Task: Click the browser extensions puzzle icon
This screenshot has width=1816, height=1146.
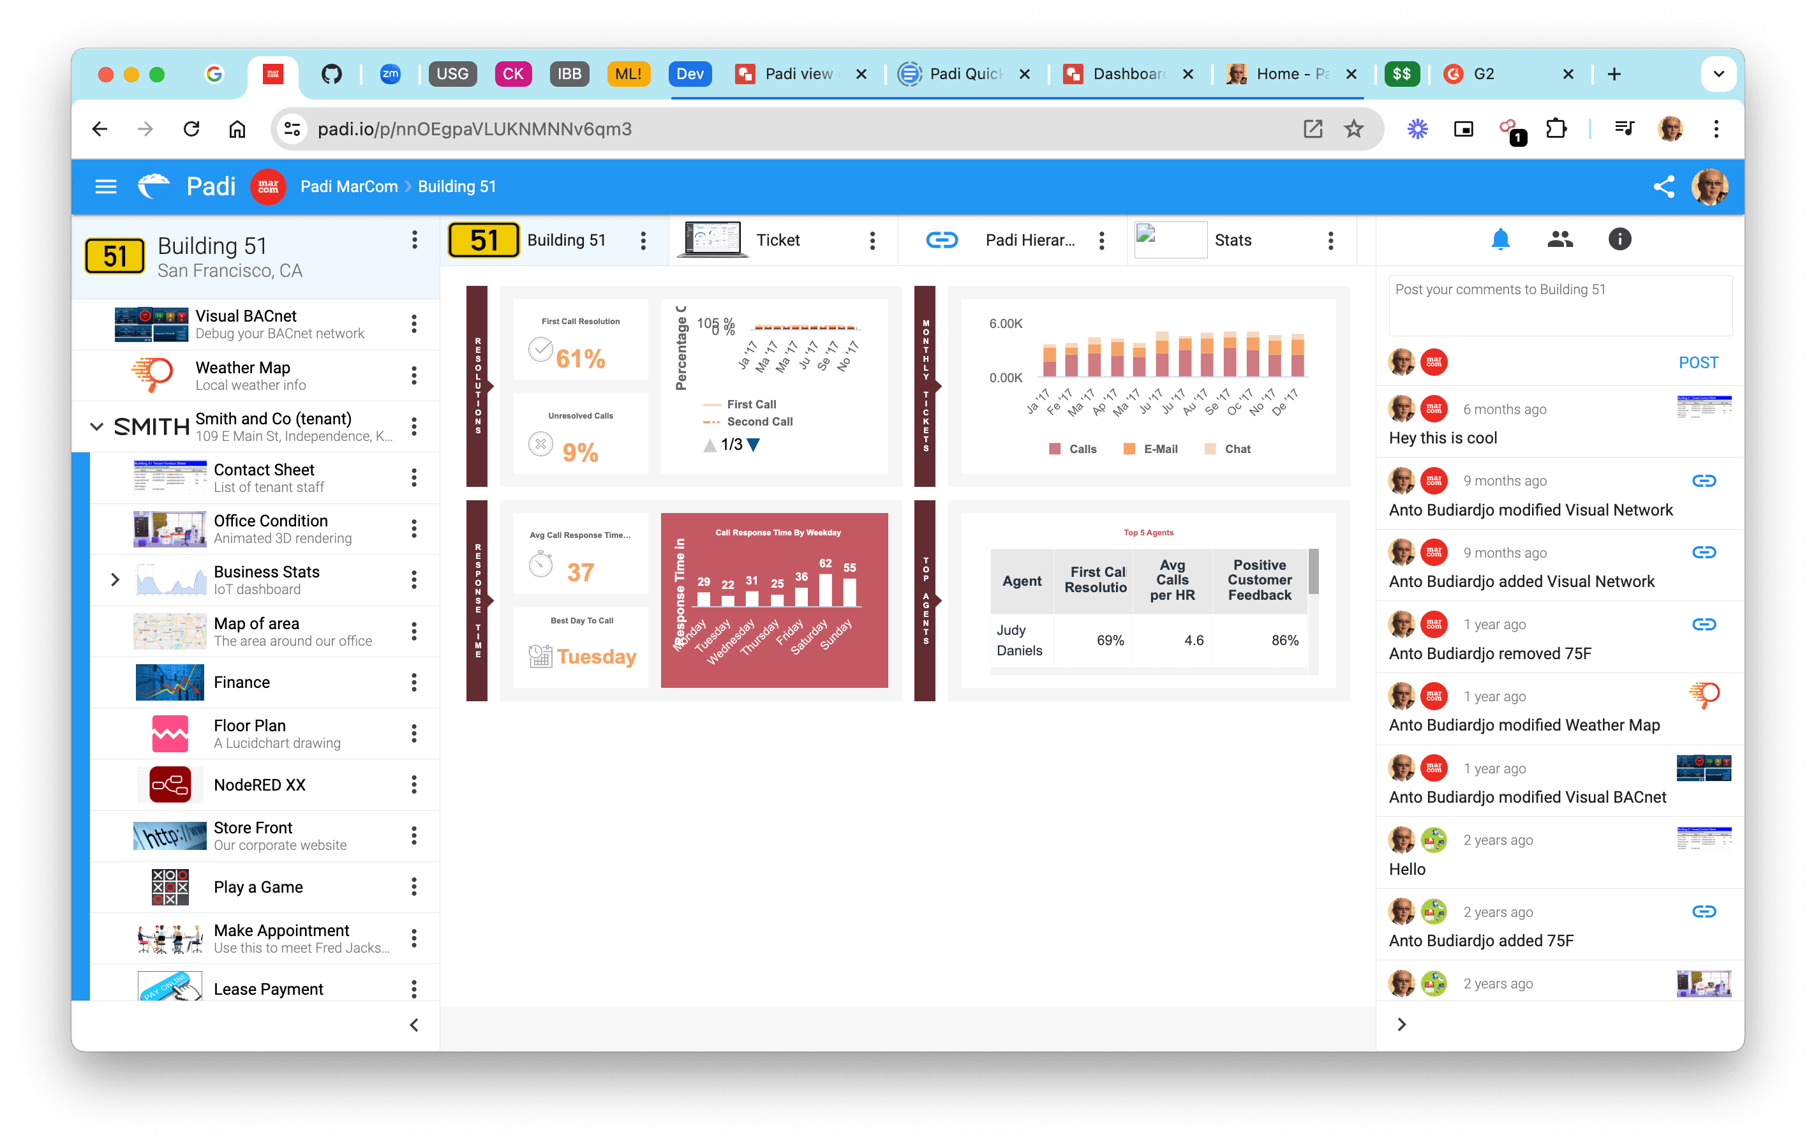Action: pyautogui.click(x=1556, y=129)
